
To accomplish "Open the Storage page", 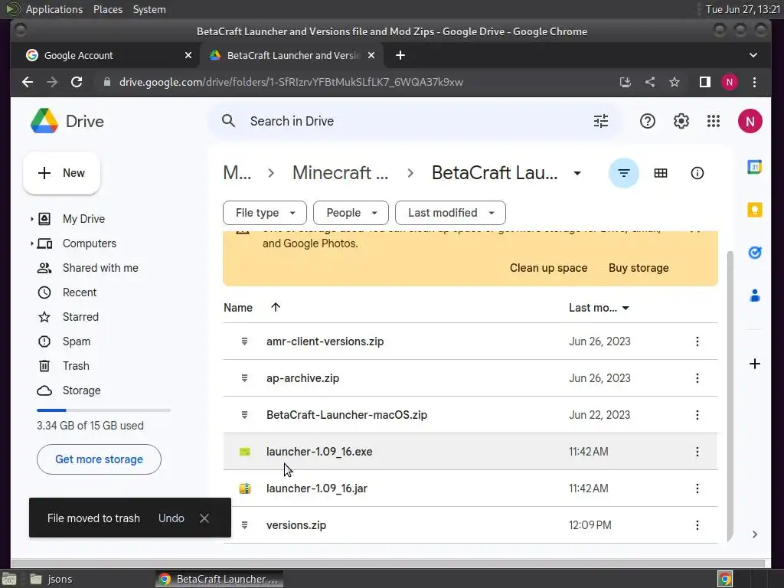I will pyautogui.click(x=81, y=390).
